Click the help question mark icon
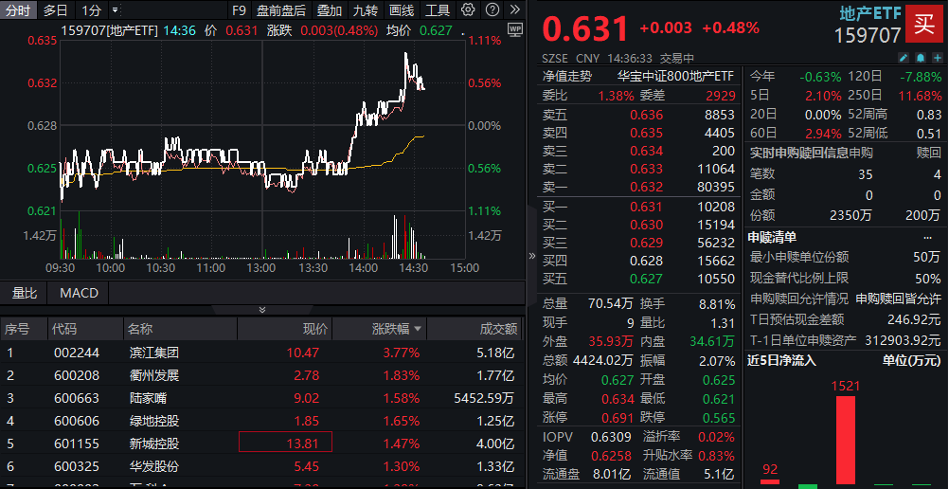 tap(492, 10)
